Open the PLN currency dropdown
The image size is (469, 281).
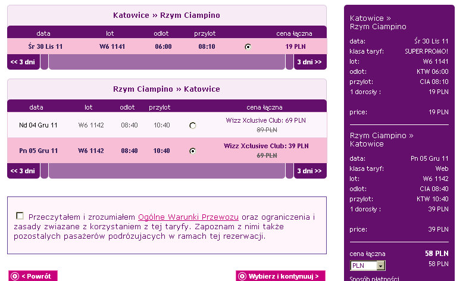point(368,266)
